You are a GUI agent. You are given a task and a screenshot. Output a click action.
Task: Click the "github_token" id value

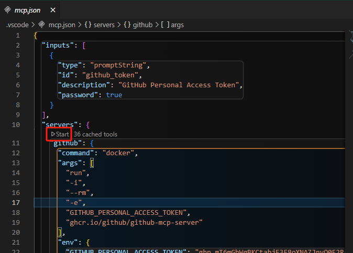pos(110,75)
